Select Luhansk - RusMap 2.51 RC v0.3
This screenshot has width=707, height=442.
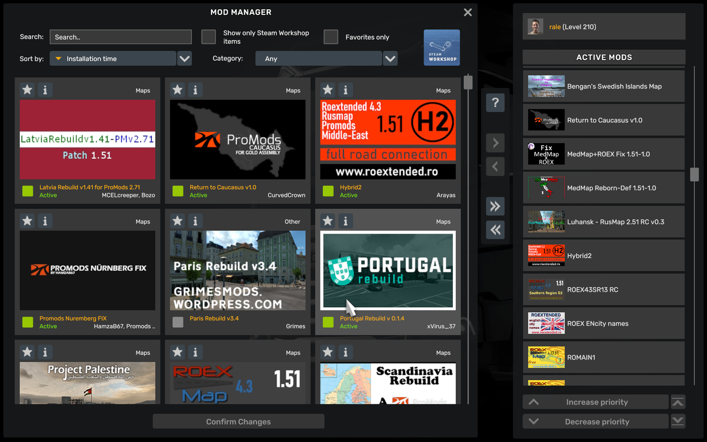pyautogui.click(x=604, y=222)
